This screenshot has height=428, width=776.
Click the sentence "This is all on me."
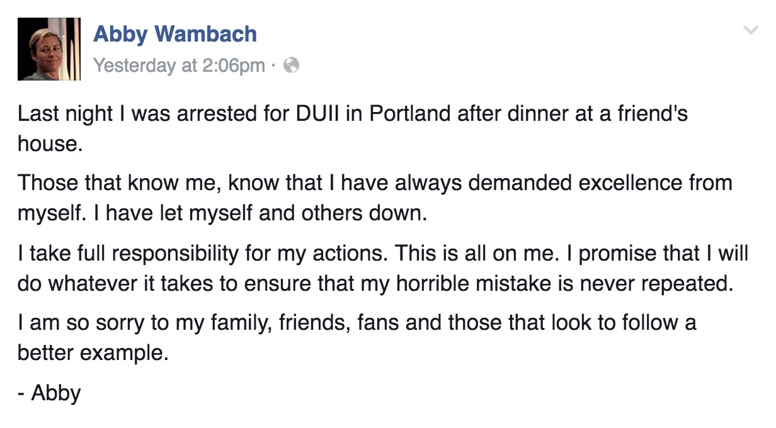pos(485,253)
